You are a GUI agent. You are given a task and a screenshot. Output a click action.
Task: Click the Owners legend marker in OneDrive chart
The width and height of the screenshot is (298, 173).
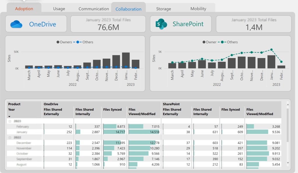tap(58, 42)
